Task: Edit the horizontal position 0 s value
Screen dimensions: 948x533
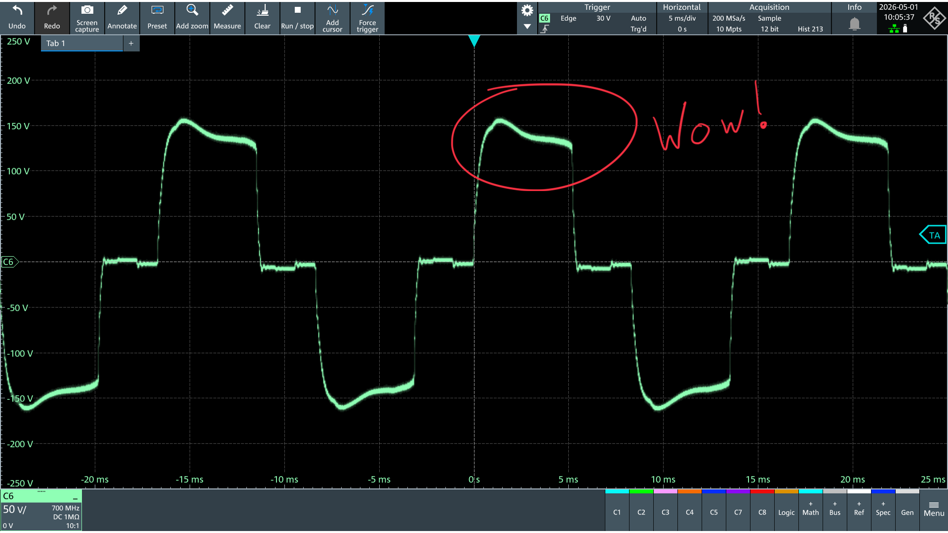Action: click(x=682, y=29)
